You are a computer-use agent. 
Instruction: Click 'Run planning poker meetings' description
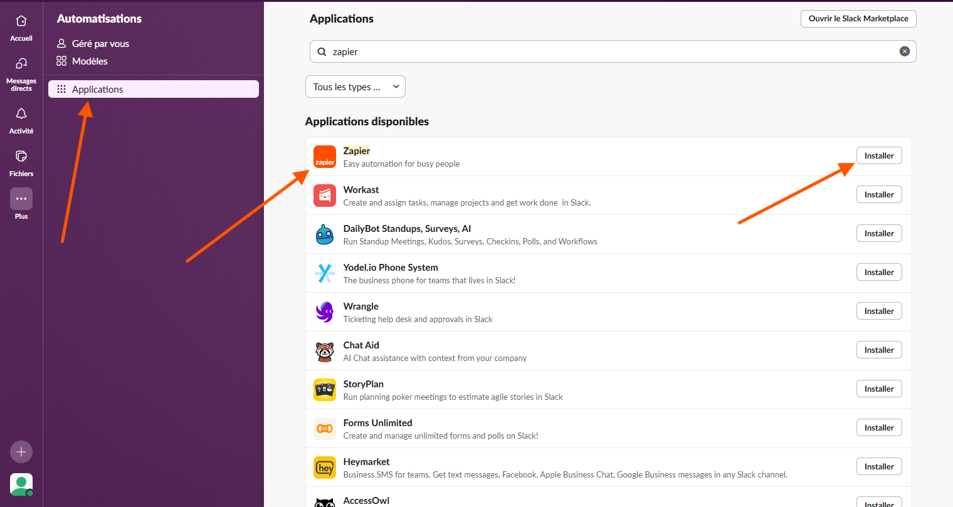coord(453,397)
